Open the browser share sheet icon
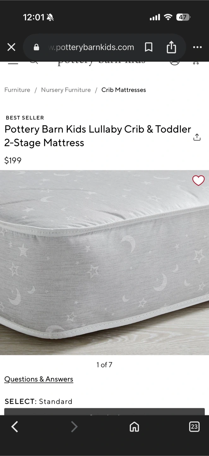Image resolution: width=209 pixels, height=456 pixels. pos(171,47)
